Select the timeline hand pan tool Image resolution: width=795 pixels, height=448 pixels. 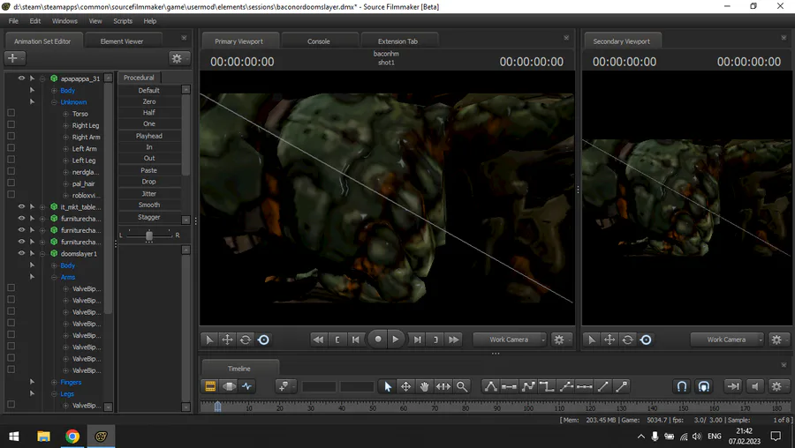pyautogui.click(x=424, y=386)
